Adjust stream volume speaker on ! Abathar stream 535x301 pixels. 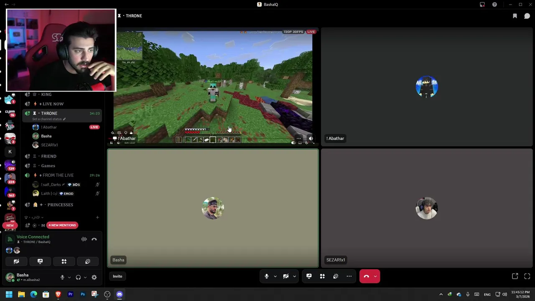point(311,138)
